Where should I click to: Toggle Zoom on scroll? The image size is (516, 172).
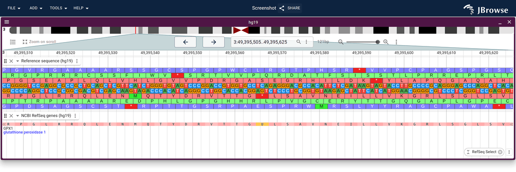point(39,42)
